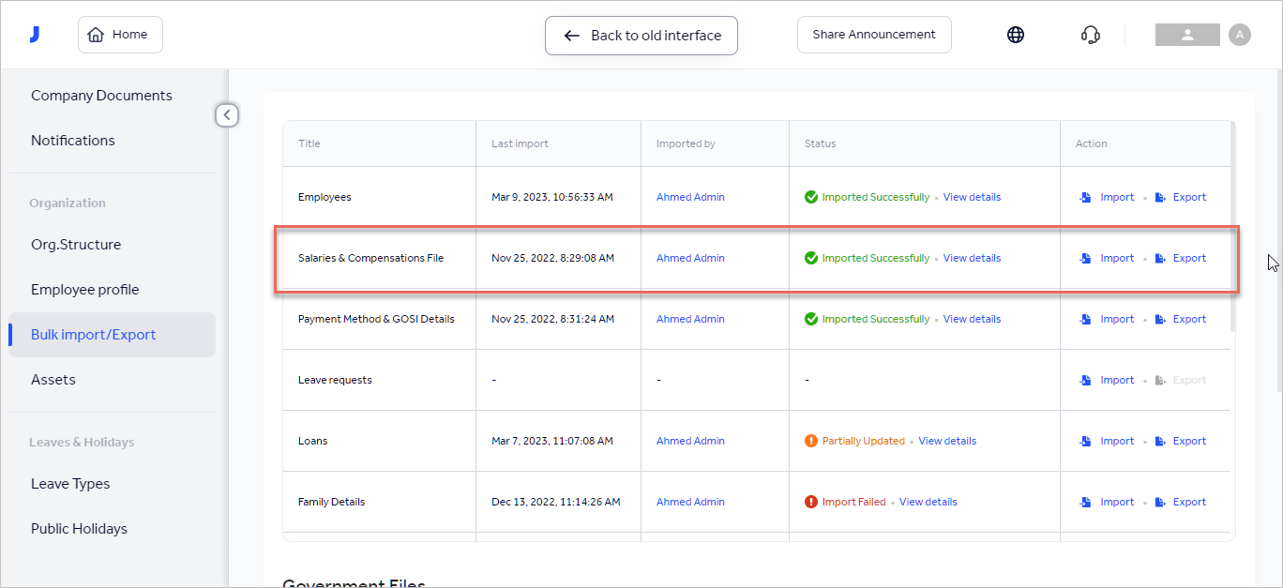Click the blue J logo
1283x588 pixels.
[35, 33]
